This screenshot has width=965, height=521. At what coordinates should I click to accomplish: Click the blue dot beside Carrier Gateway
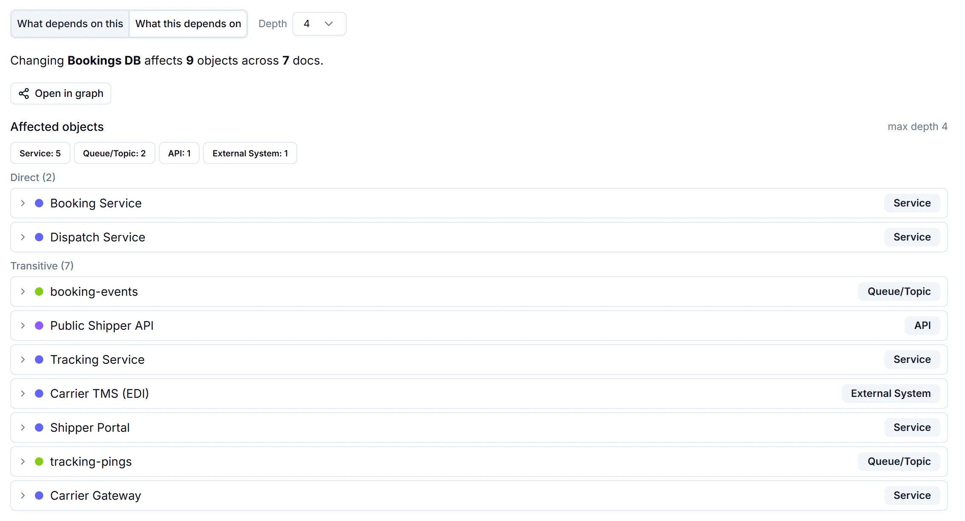point(39,496)
